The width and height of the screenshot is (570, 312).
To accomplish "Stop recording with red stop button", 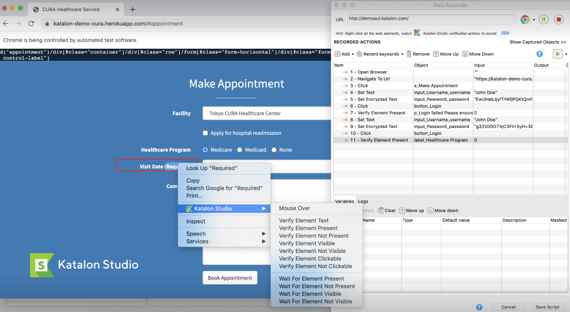I will pyautogui.click(x=559, y=19).
